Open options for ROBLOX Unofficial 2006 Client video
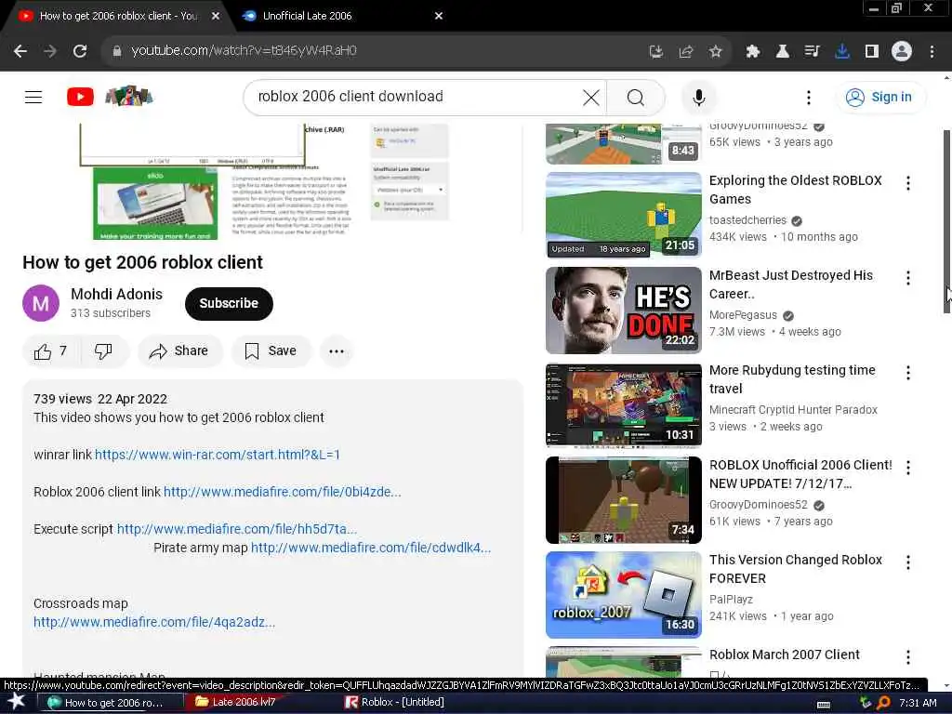Screen dimensions: 952x714 click(907, 467)
